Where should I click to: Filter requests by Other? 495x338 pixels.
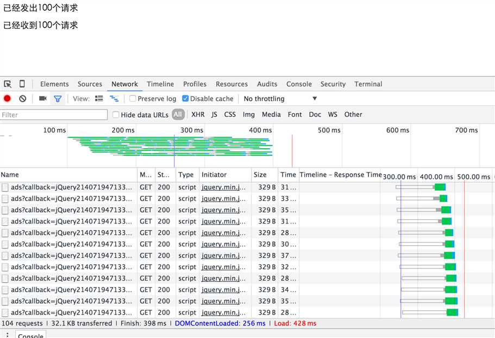point(353,114)
